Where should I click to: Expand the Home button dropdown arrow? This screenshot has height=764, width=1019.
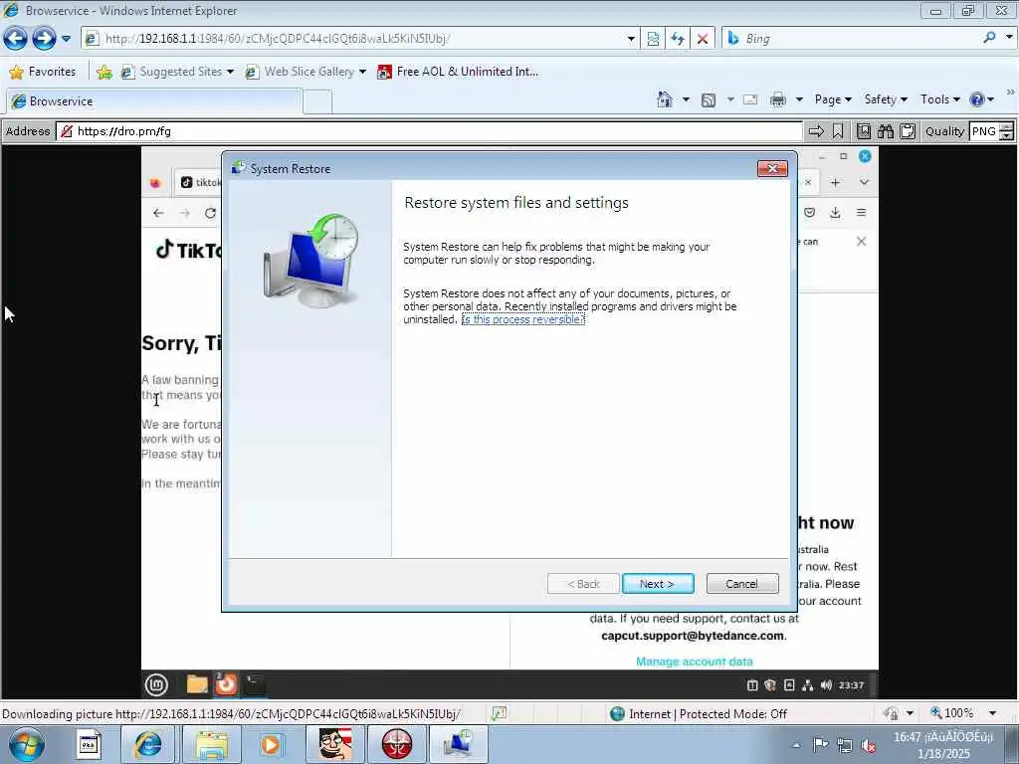coord(686,99)
